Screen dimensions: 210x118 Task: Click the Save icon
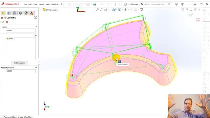pyautogui.click(x=88, y=4)
